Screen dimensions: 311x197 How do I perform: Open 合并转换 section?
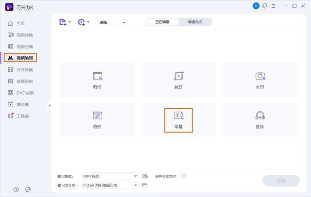tap(20, 70)
